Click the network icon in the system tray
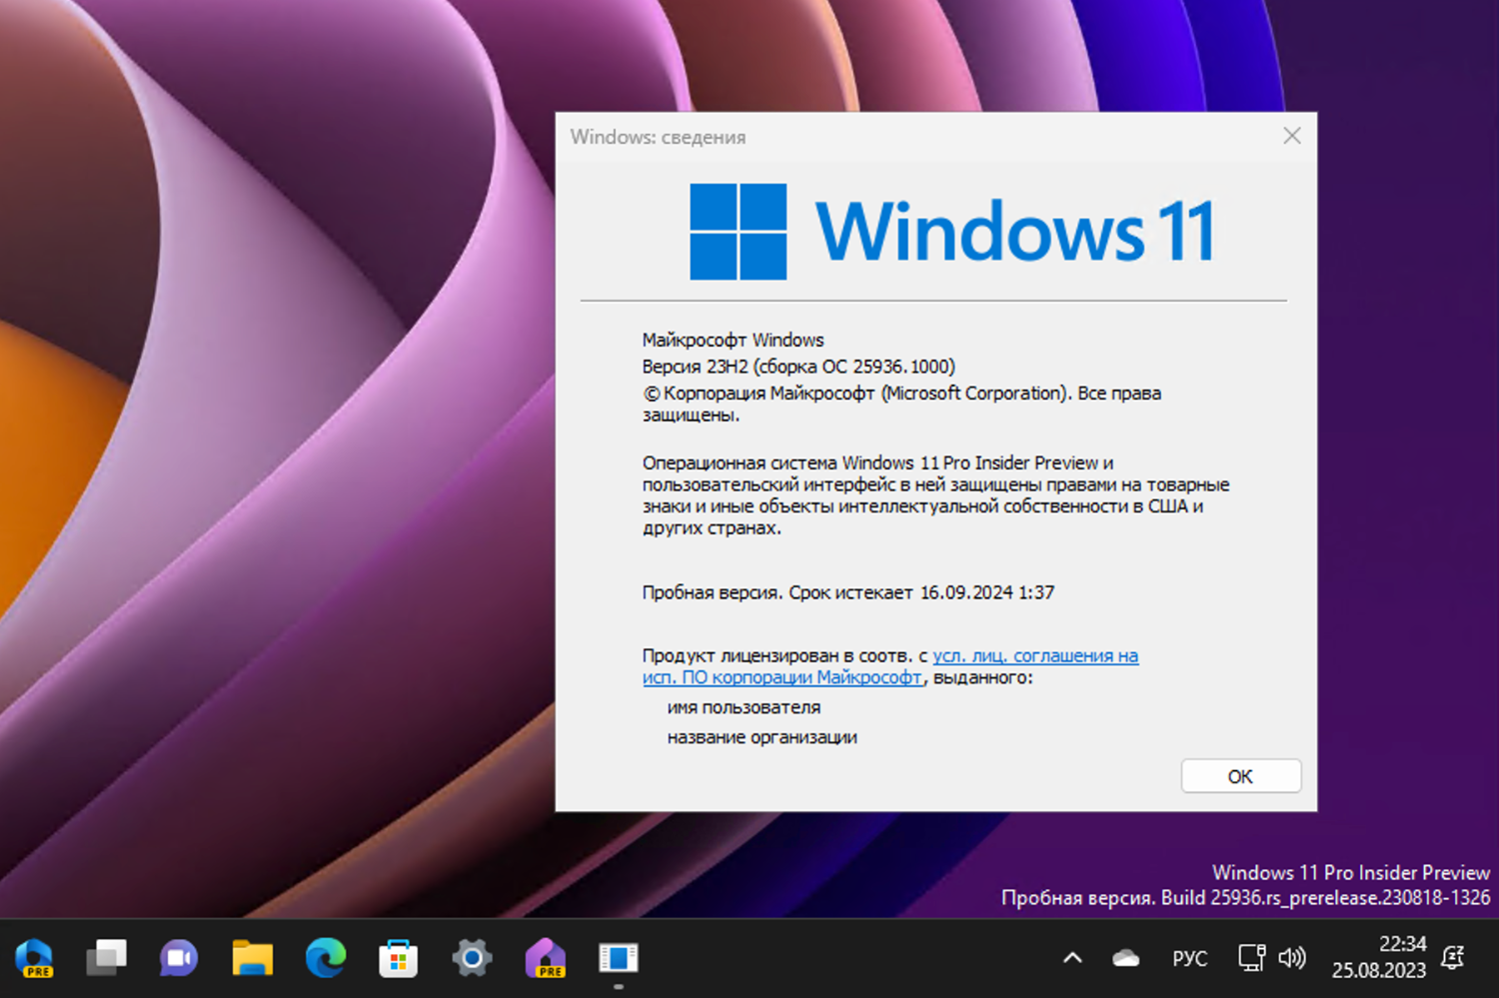 coord(1250,957)
